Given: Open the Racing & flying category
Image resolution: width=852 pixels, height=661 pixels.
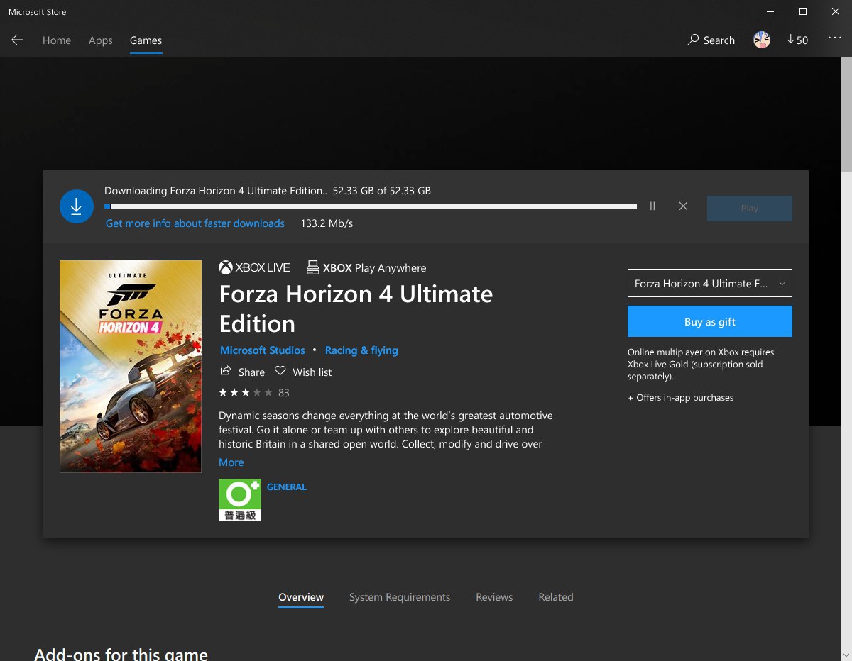Looking at the screenshot, I should click(x=361, y=350).
